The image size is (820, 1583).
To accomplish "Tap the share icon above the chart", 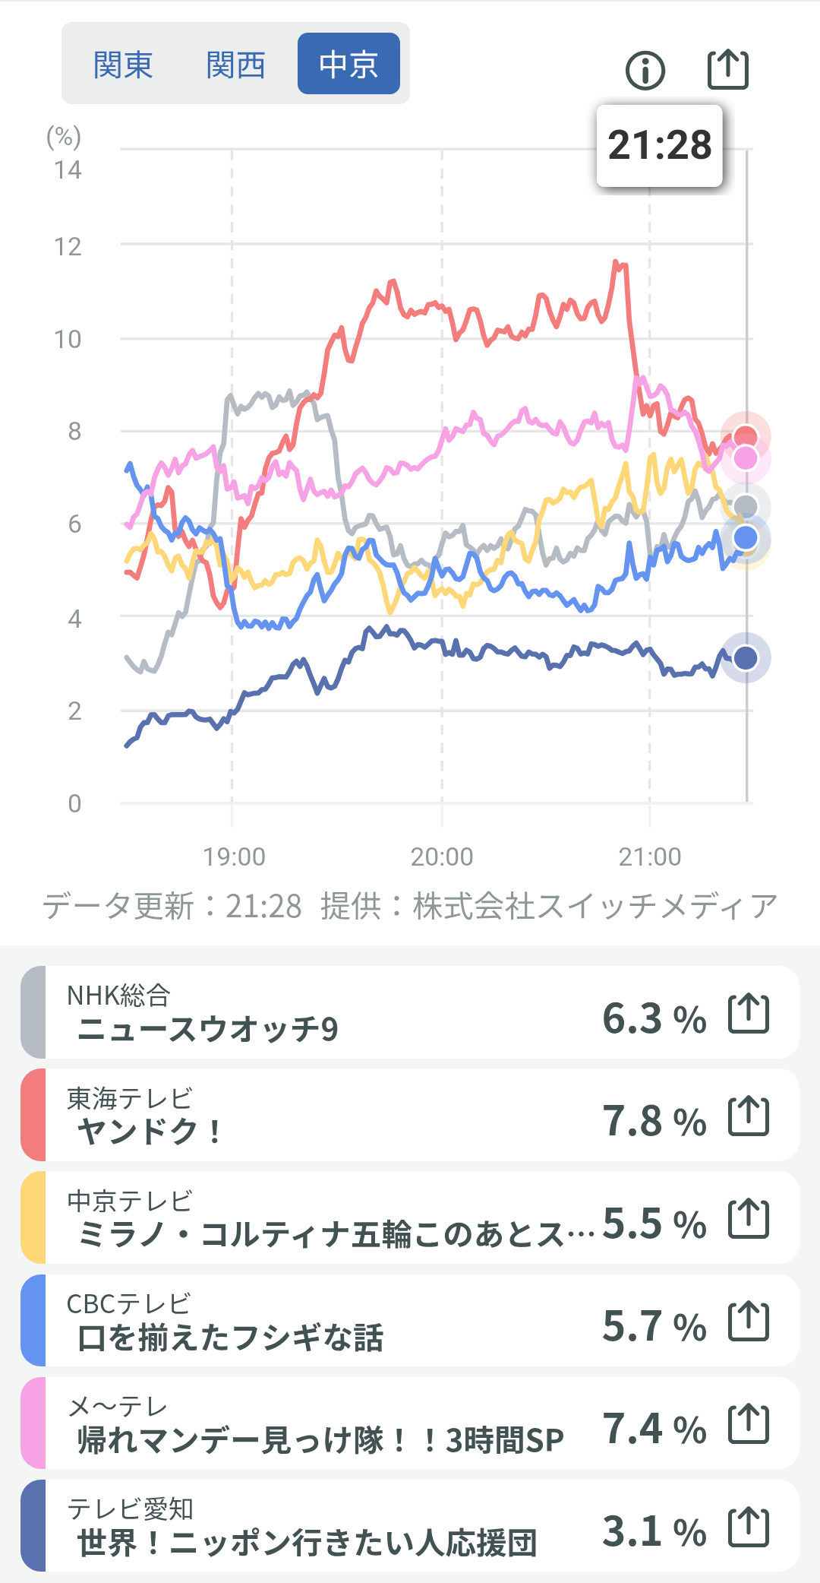I will point(727,70).
